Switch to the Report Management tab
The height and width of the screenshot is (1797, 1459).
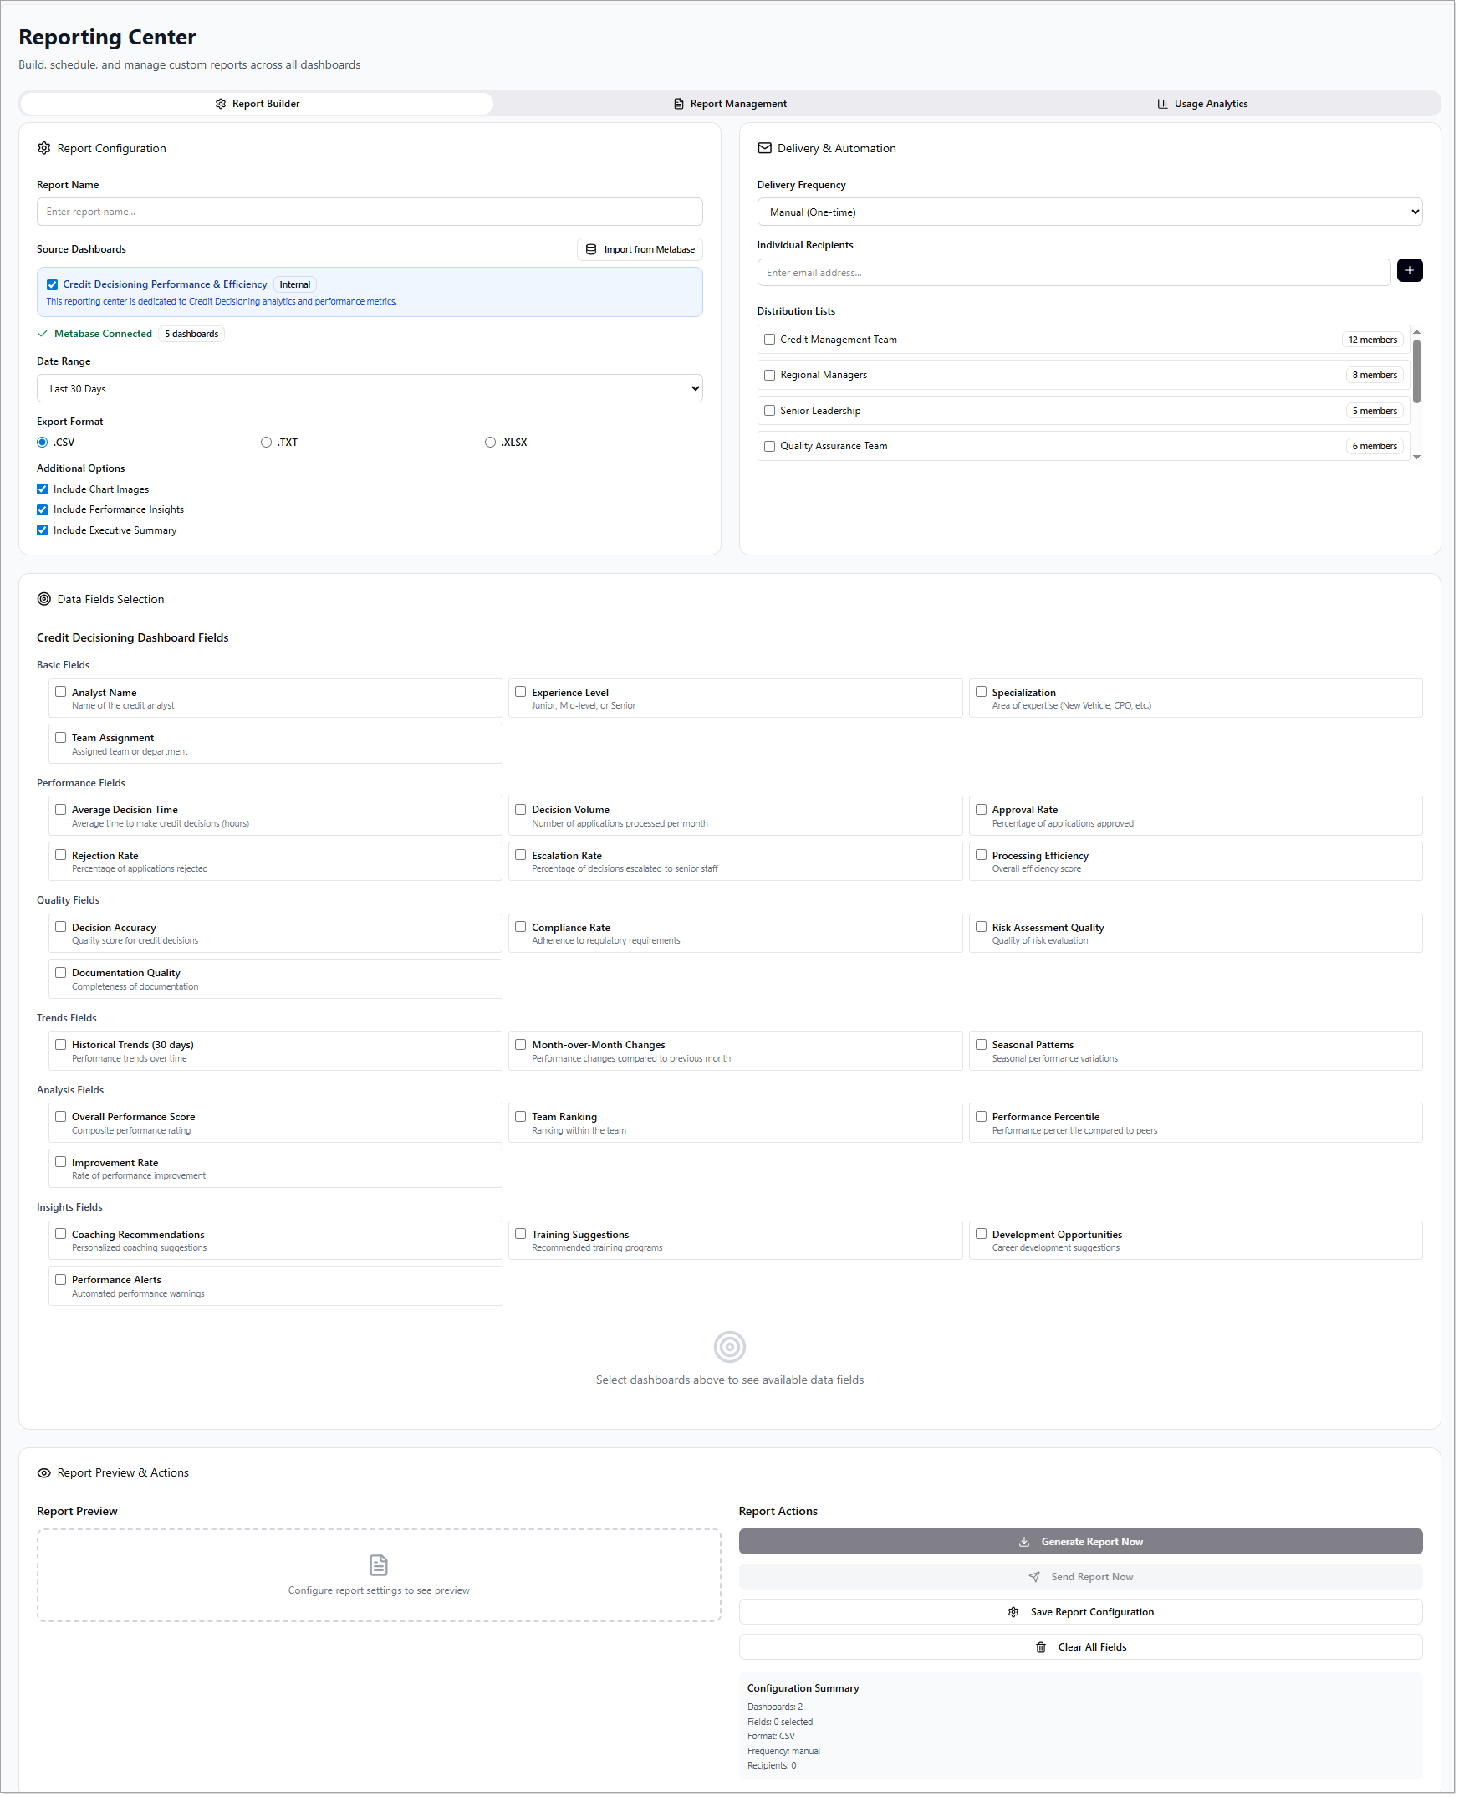pyautogui.click(x=729, y=105)
